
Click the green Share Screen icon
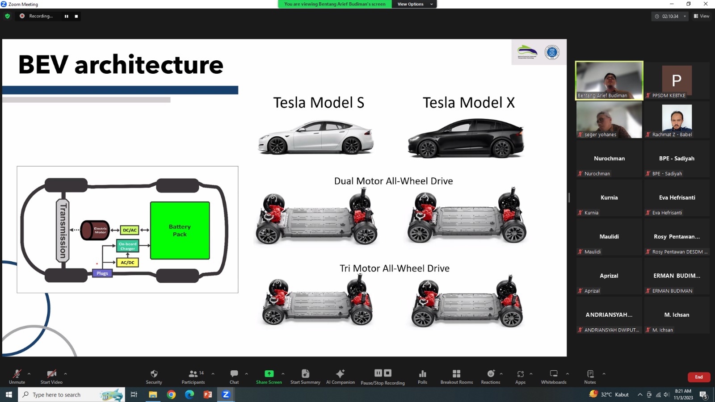(269, 374)
